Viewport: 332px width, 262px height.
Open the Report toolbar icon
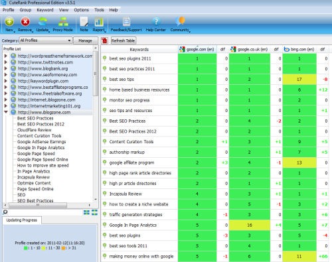[x=99, y=22]
